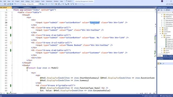
Task: Switch to Team Explorer panel tab
Action: coord(171,56)
